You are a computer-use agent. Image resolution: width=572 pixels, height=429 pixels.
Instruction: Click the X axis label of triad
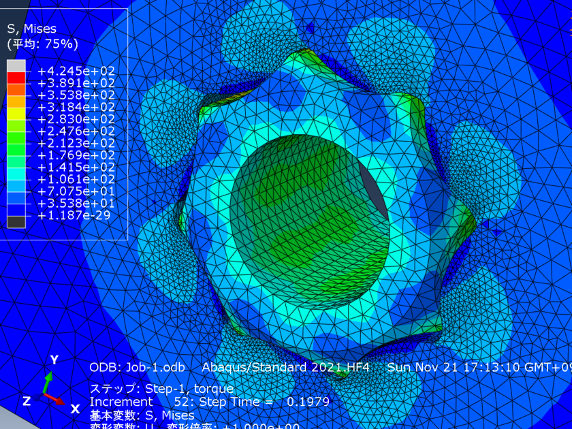point(75,409)
